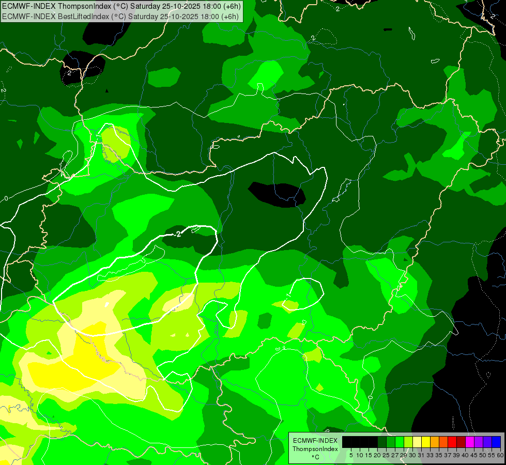The image size is (506, 465).
Task: Select the bright red 37–39 legend swatch
Action: click(452, 442)
